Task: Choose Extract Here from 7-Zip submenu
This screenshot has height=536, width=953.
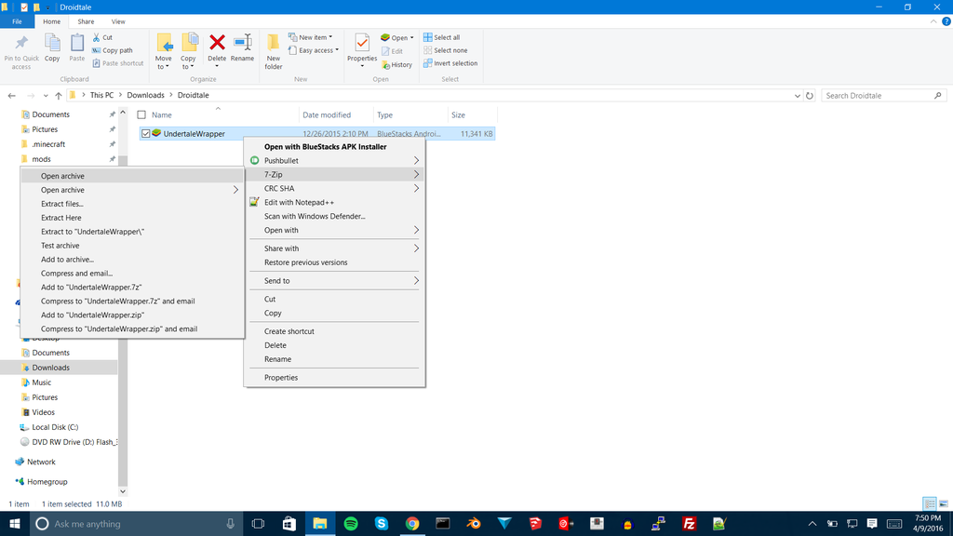Action: (61, 218)
